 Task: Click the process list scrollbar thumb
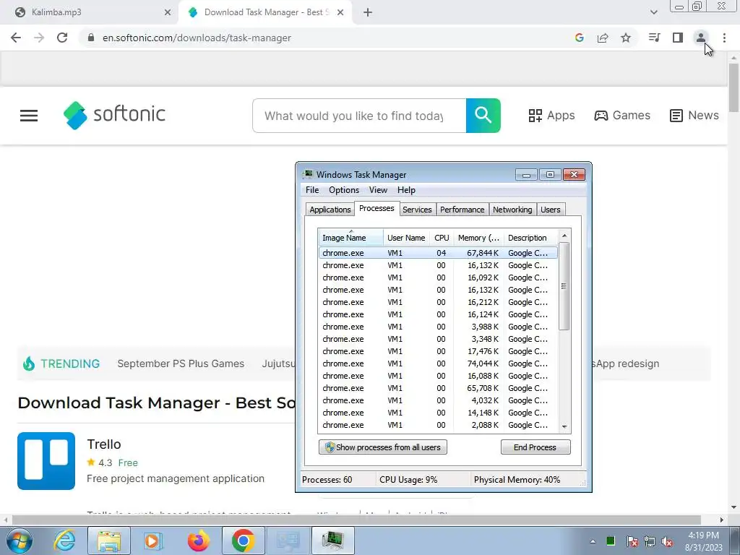point(564,286)
